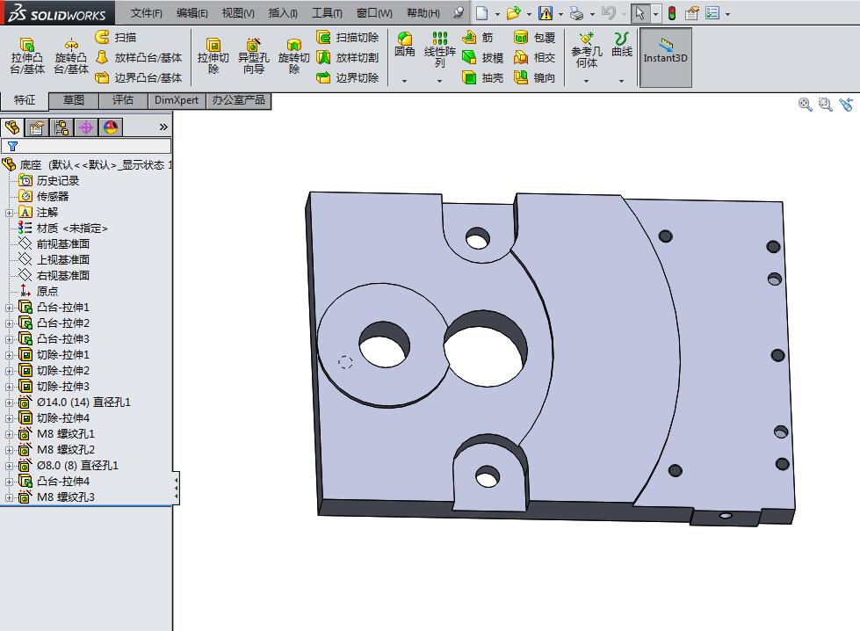Click the Print icon
Viewport: 860px width, 631px height.
coord(576,13)
